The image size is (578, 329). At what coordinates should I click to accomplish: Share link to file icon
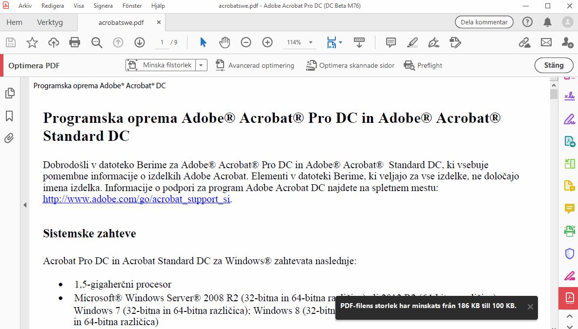(525, 43)
